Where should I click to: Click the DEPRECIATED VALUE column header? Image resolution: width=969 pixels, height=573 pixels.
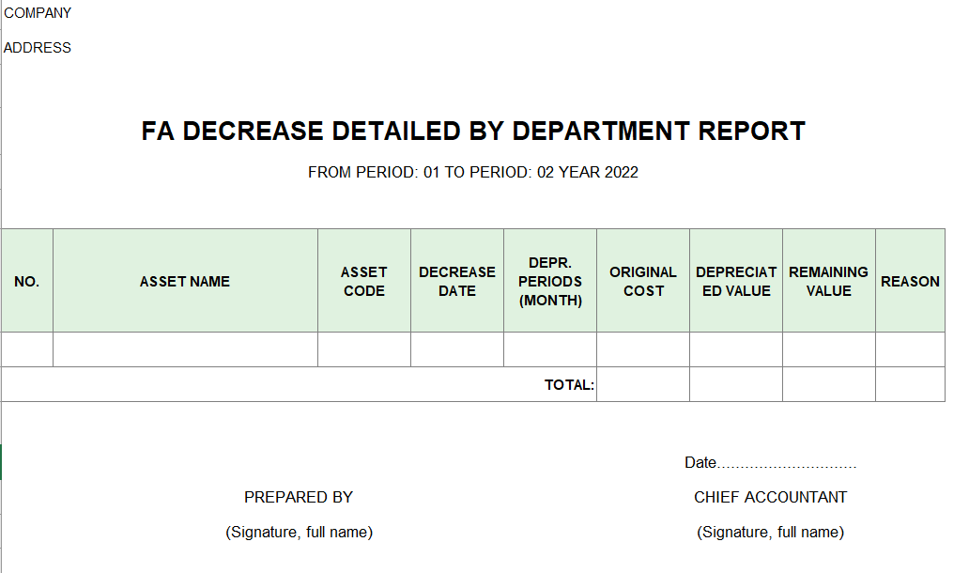[736, 281]
